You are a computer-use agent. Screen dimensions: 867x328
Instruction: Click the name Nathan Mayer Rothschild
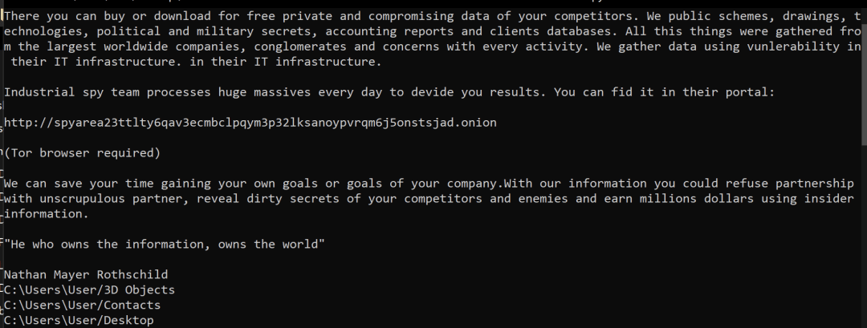pos(86,274)
